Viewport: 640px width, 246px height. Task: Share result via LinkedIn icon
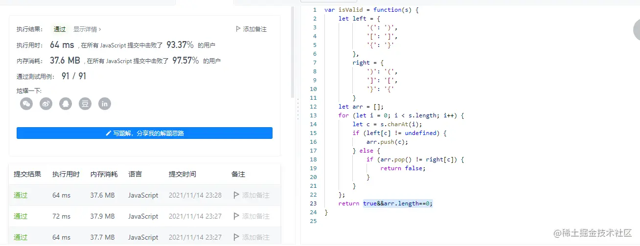coord(105,104)
